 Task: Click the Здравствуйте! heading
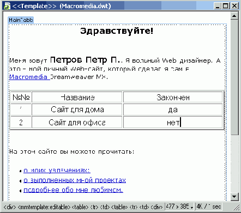coord(117,31)
